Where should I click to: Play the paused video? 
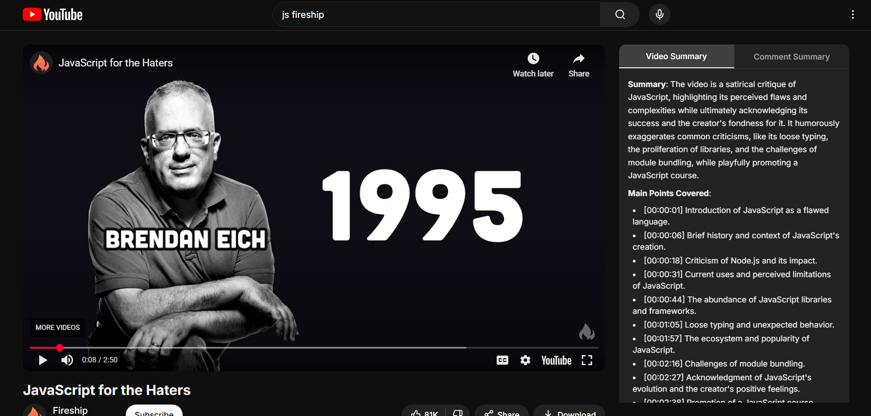tap(43, 360)
